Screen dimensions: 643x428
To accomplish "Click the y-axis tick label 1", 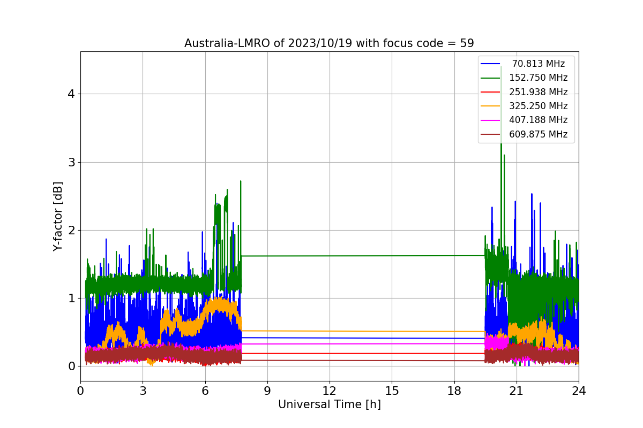I will (71, 299).
